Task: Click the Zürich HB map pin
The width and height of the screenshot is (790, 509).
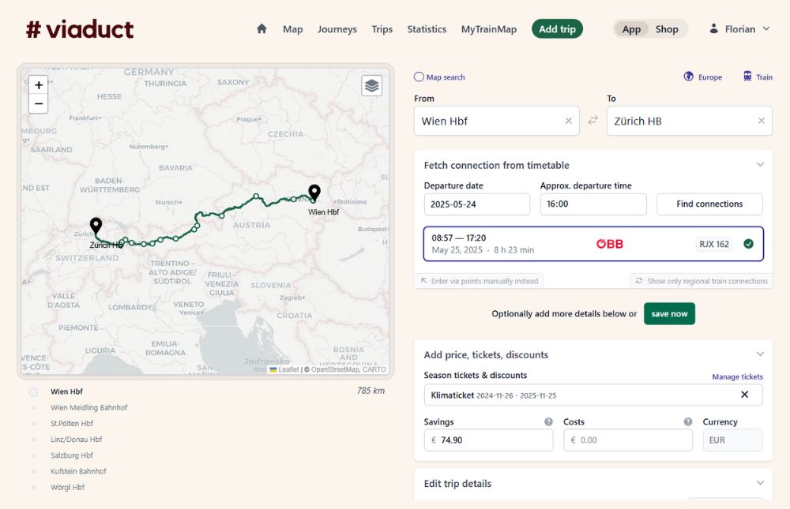Action: [96, 226]
